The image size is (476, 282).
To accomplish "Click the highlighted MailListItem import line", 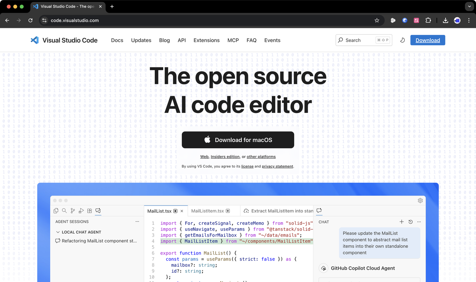I will [x=237, y=241].
